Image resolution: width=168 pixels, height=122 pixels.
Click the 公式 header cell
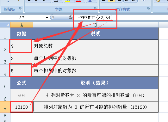22,83
